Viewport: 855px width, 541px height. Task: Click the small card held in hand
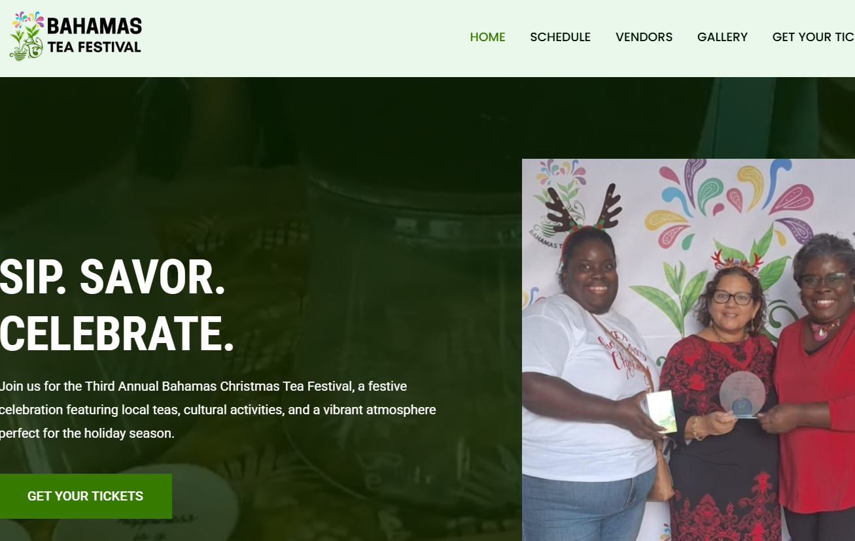661,411
